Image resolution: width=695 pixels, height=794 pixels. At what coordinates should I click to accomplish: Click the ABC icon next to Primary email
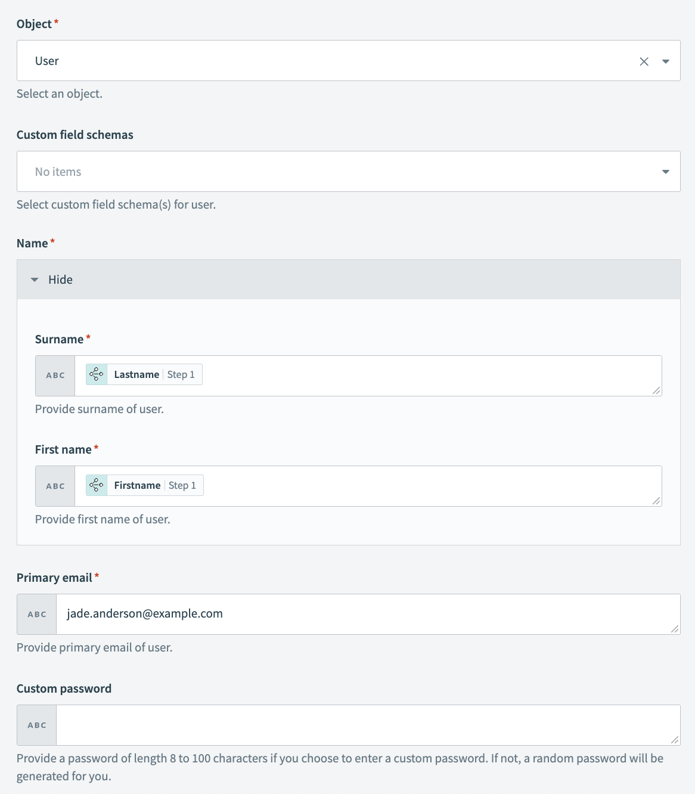coord(36,613)
